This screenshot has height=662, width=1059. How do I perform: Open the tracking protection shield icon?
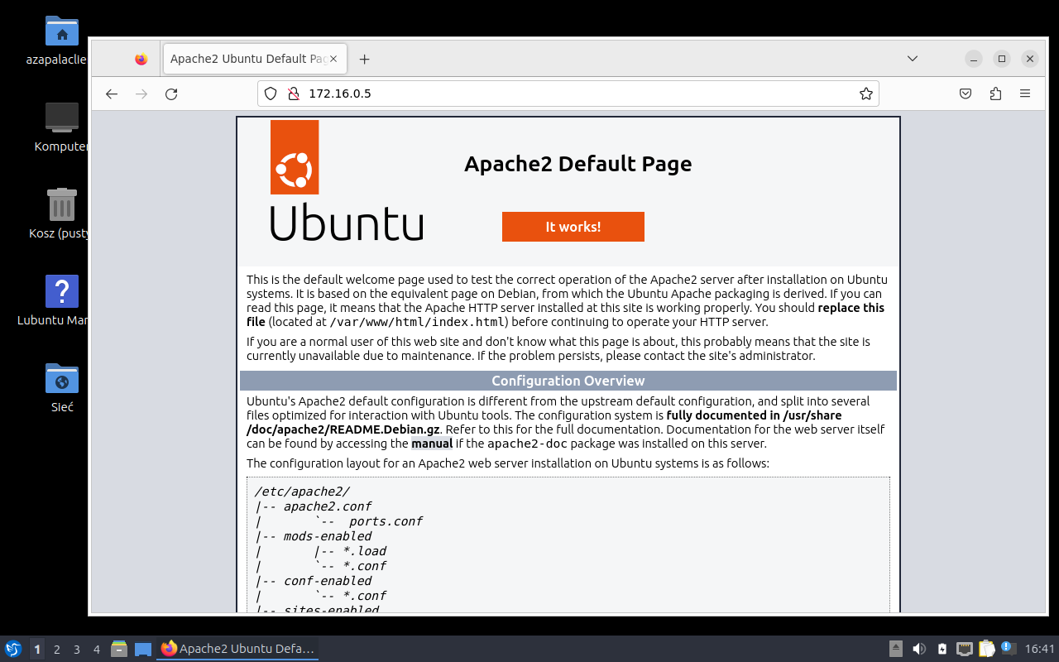[271, 94]
